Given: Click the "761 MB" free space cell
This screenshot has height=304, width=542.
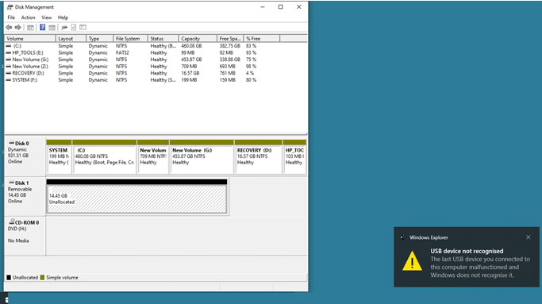Looking at the screenshot, I should 228,73.
